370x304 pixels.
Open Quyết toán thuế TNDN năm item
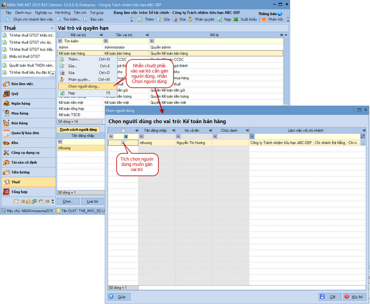(29, 66)
